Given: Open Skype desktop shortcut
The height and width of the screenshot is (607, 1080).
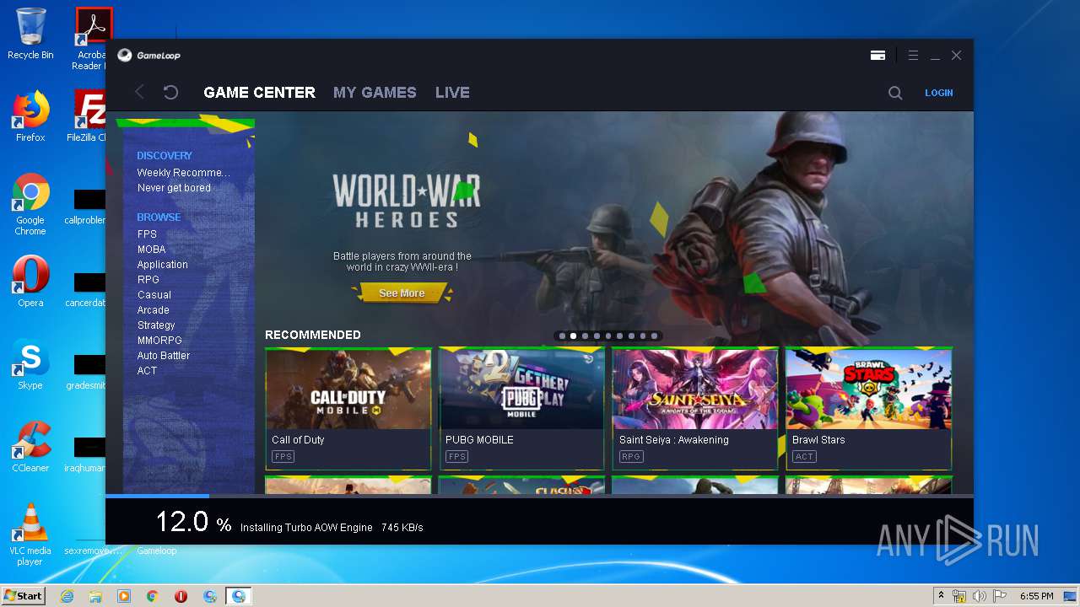Looking at the screenshot, I should (x=30, y=364).
